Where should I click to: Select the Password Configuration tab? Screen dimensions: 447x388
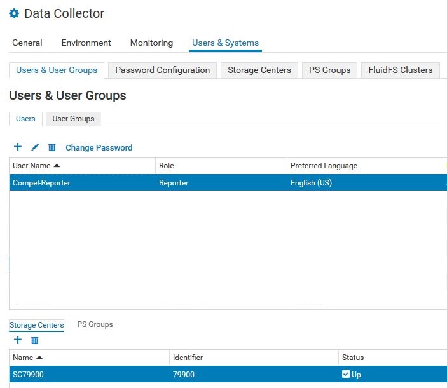[162, 70]
